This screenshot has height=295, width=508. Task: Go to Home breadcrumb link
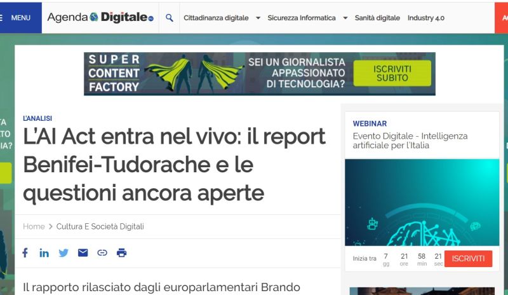(x=34, y=226)
